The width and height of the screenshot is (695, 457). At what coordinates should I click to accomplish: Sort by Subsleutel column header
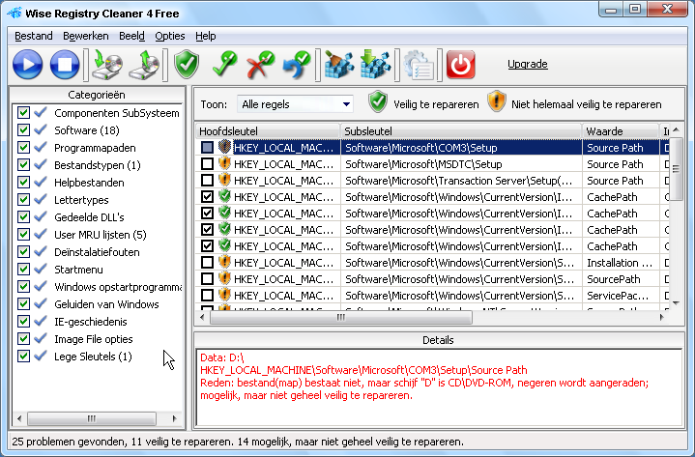pos(461,131)
